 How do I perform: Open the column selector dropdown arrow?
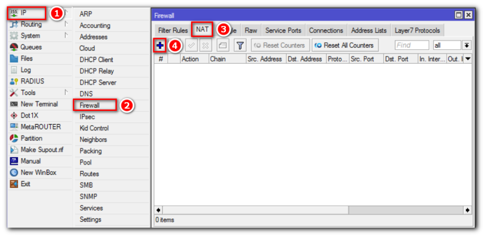tap(468, 59)
